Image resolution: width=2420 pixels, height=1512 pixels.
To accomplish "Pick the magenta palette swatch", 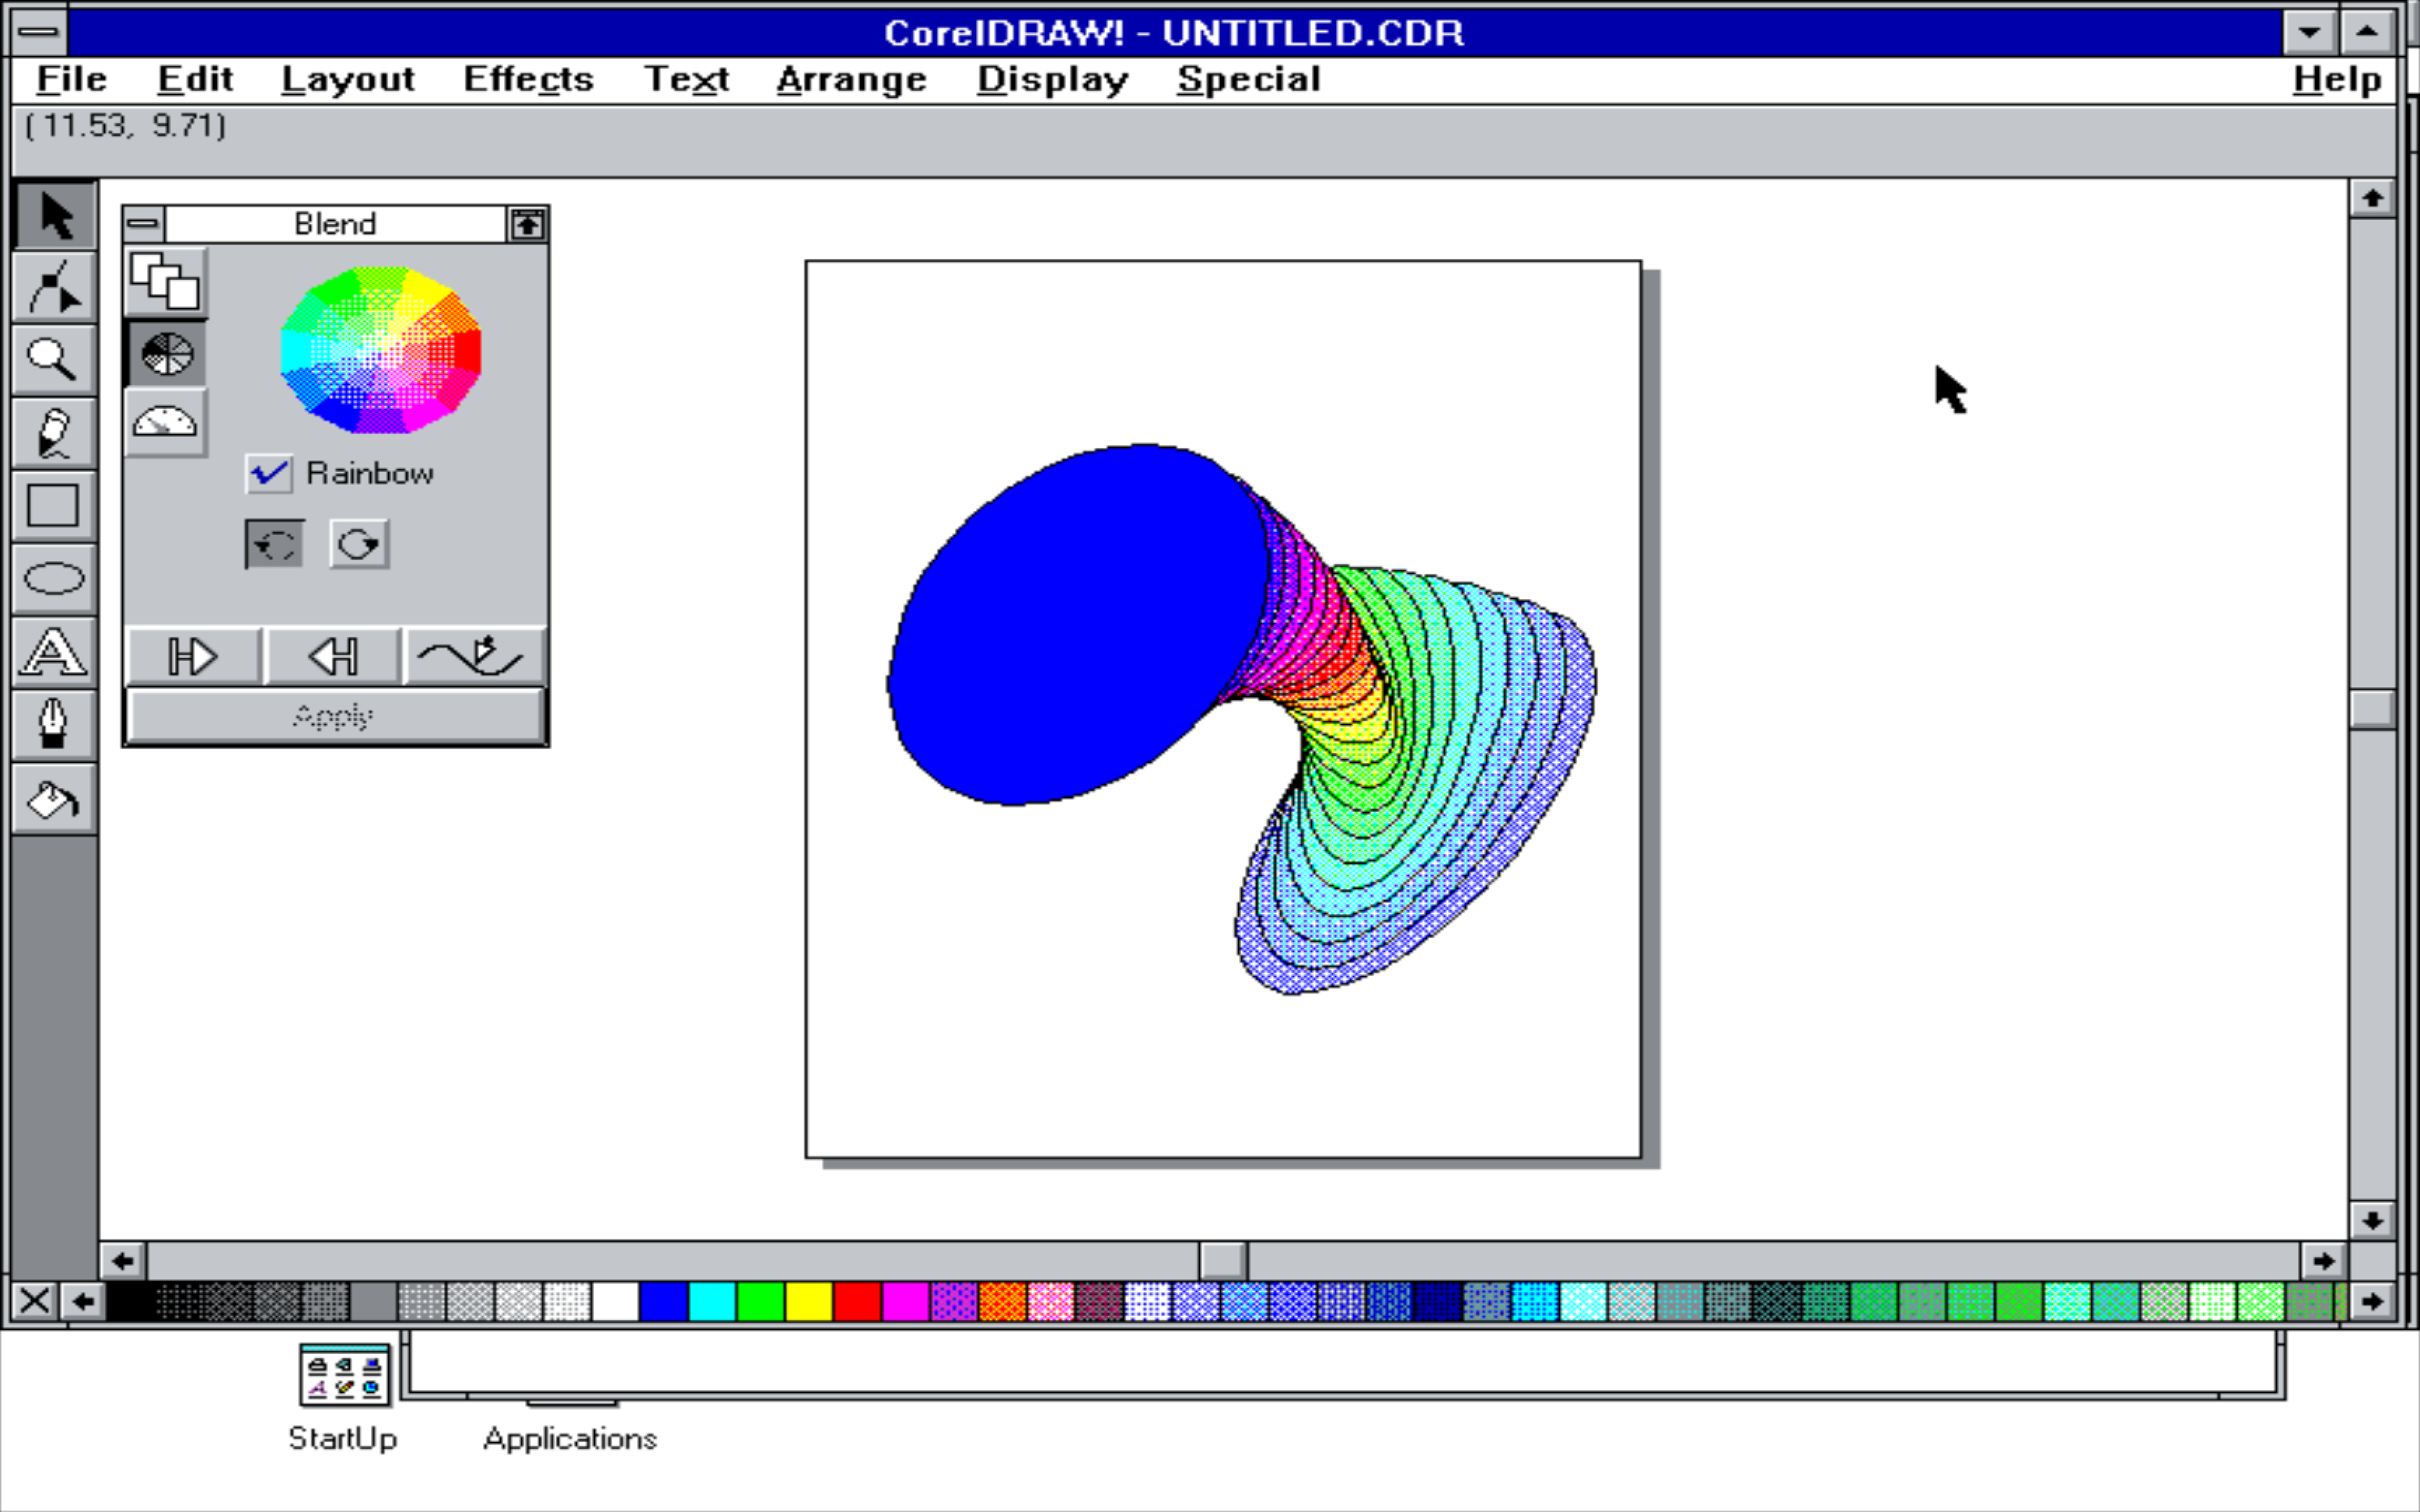I will coord(906,1301).
